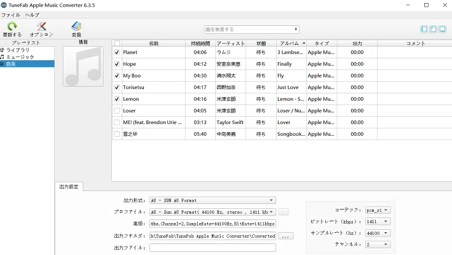The width and height of the screenshot is (452, 255).
Task: Select the My Boo song name
Action: click(132, 76)
